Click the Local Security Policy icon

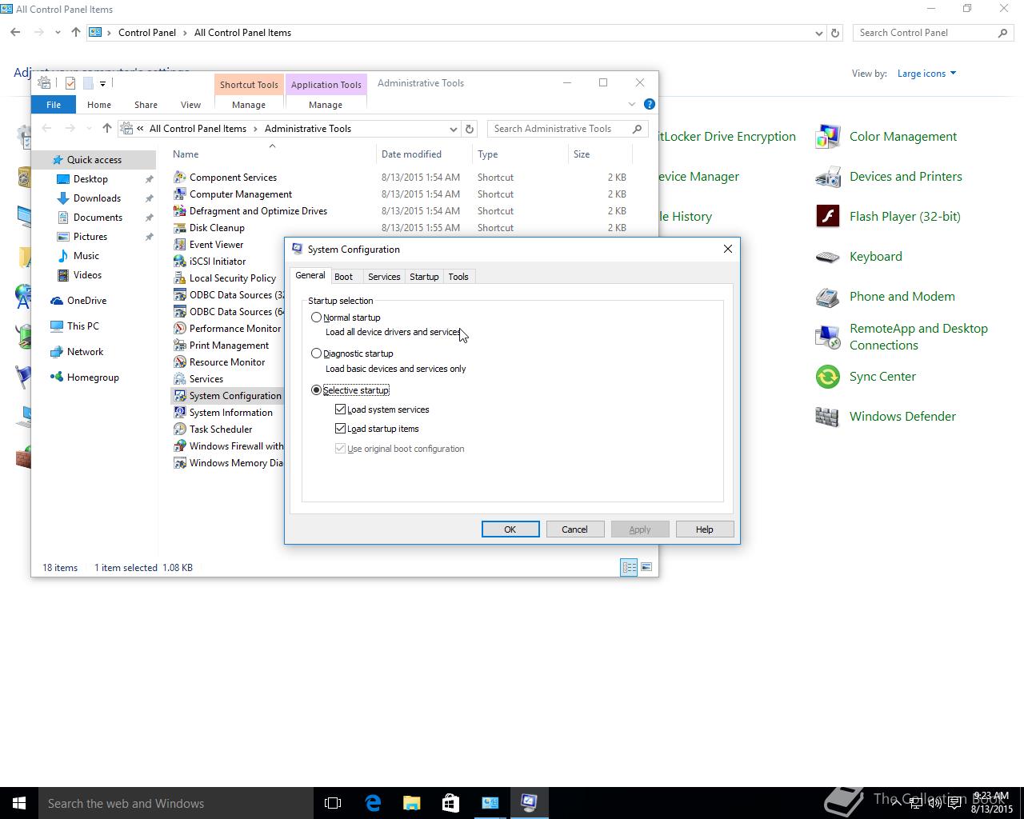pos(180,278)
